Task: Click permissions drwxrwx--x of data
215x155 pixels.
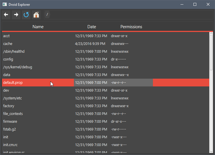Action: pos(120,75)
